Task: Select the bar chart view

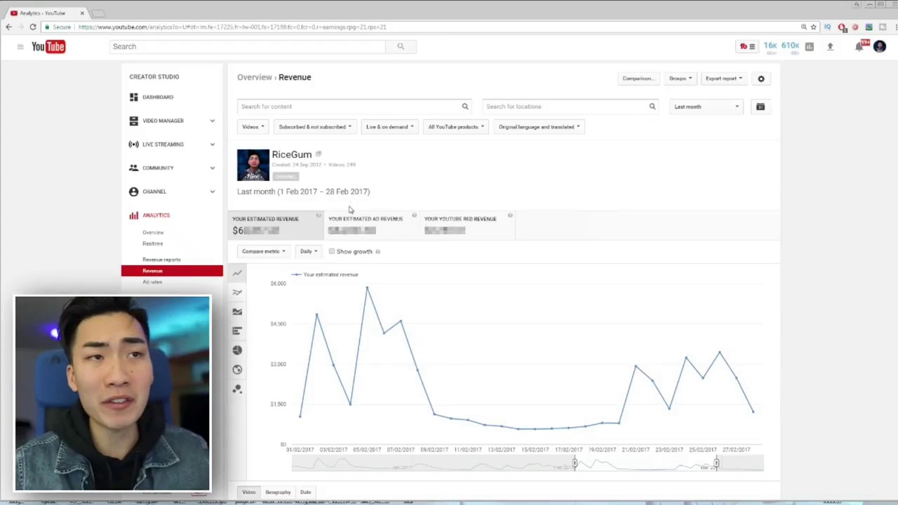Action: pos(238,330)
